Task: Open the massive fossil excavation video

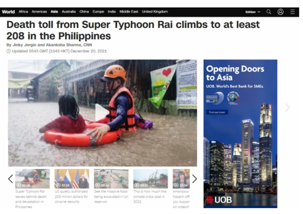Action: (111, 179)
